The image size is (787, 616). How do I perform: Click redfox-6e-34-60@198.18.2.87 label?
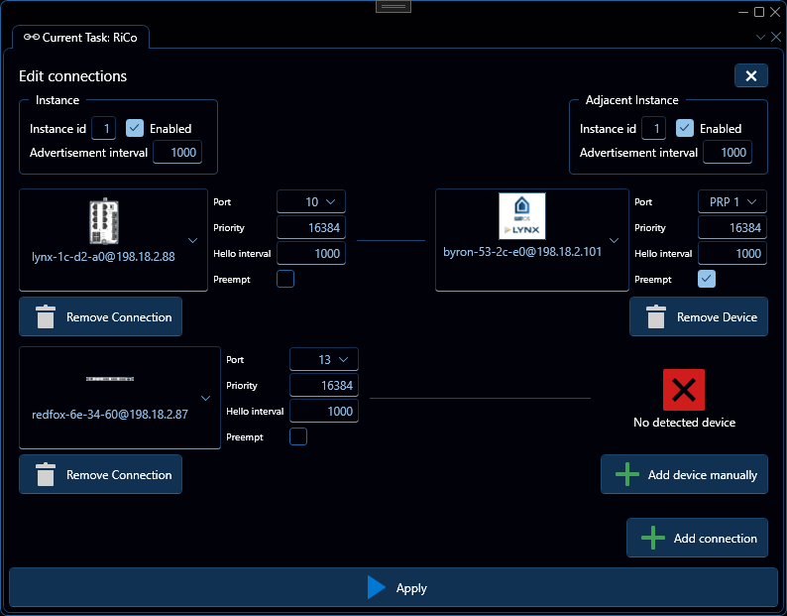(x=110, y=415)
